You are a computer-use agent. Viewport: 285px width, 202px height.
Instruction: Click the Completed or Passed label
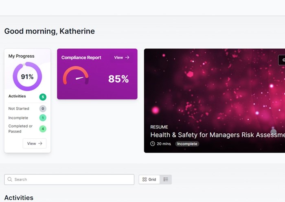[20, 129]
